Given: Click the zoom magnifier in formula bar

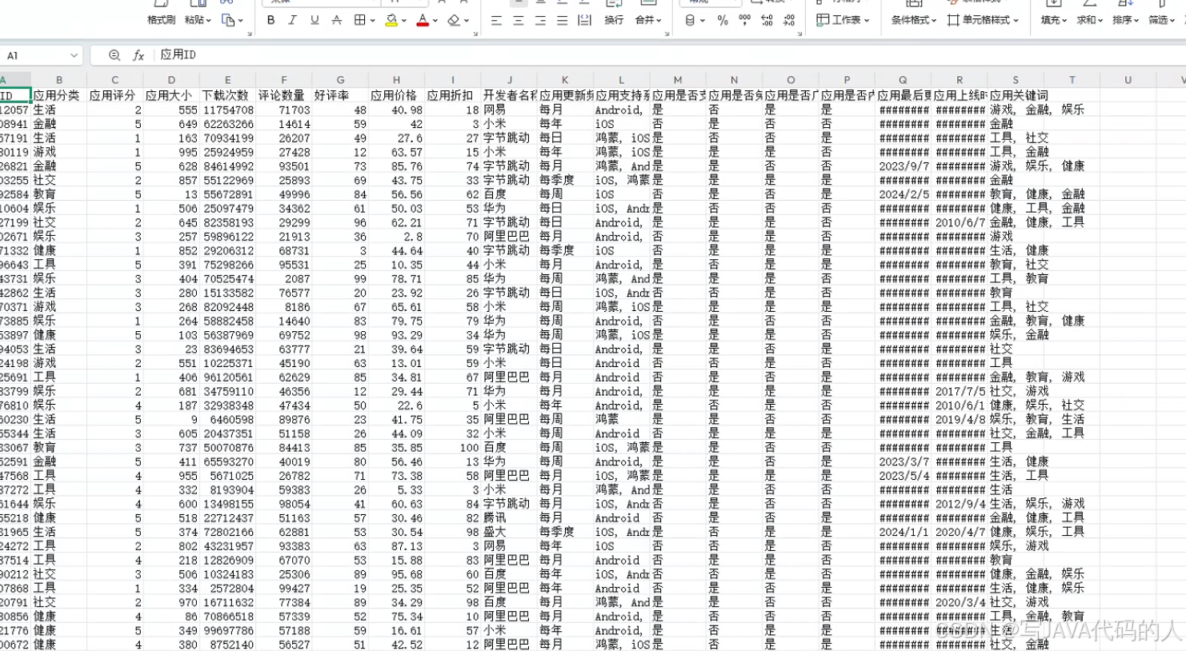Looking at the screenshot, I should tap(114, 55).
